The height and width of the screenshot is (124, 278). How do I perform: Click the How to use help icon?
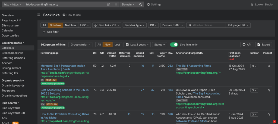(x=64, y=15)
